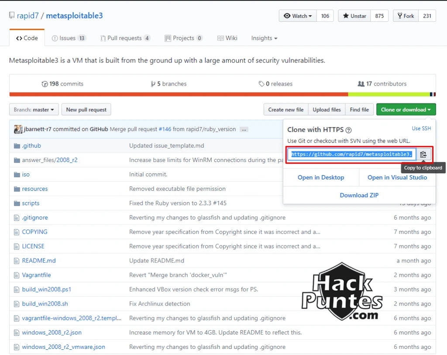Click the LICENSE file icon
The image size is (447, 355).
[x=17, y=246]
